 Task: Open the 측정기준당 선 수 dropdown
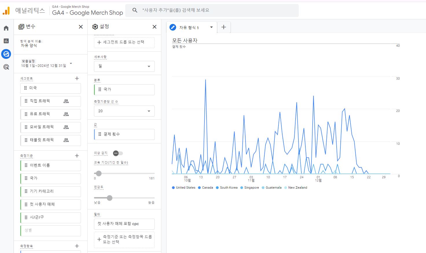pyautogui.click(x=124, y=111)
